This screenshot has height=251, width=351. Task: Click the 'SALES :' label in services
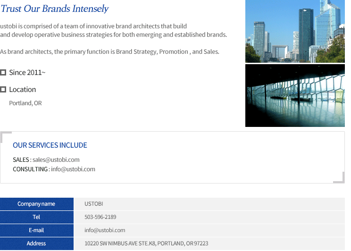[22, 159]
